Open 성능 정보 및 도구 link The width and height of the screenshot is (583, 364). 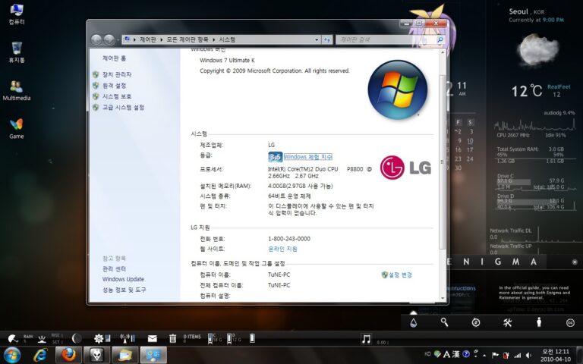point(124,290)
